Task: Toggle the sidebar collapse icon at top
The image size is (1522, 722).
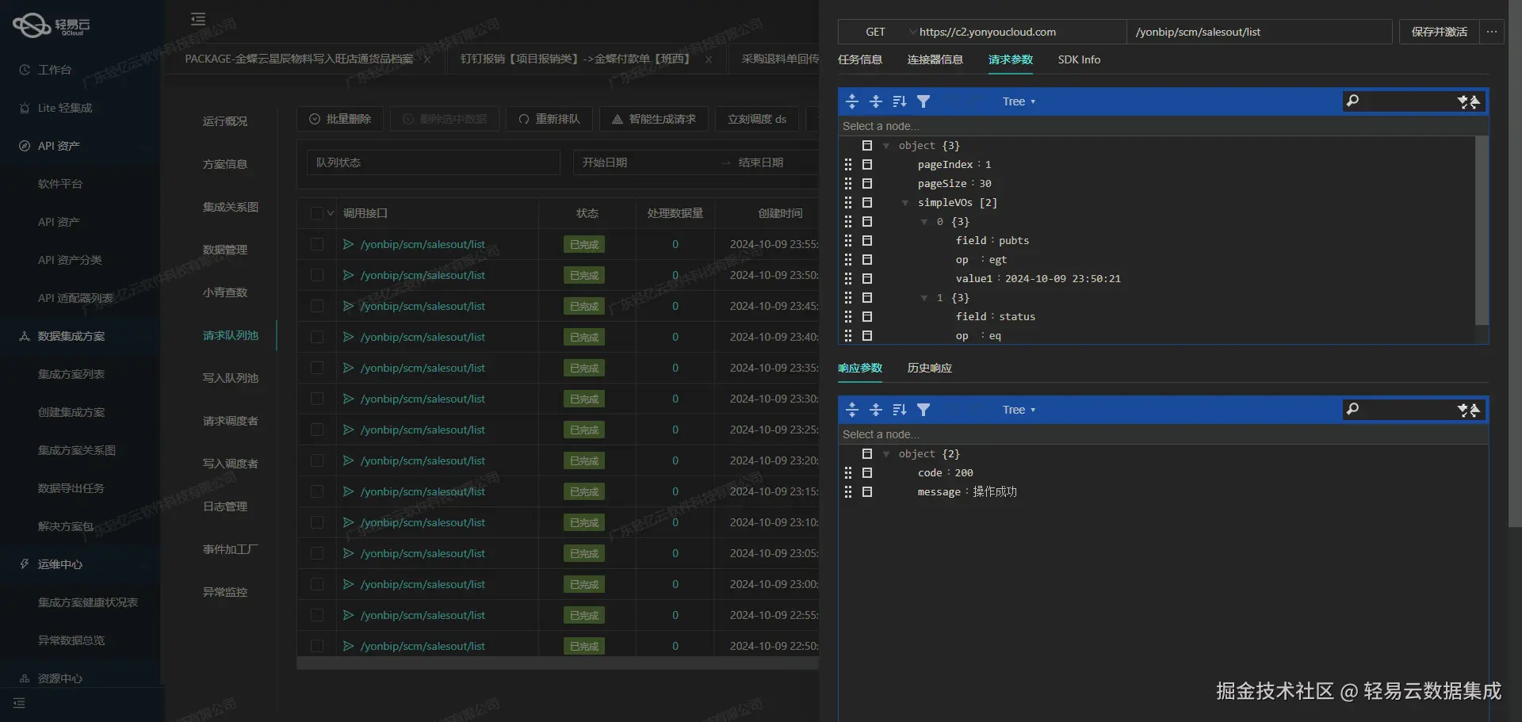Action: click(198, 19)
